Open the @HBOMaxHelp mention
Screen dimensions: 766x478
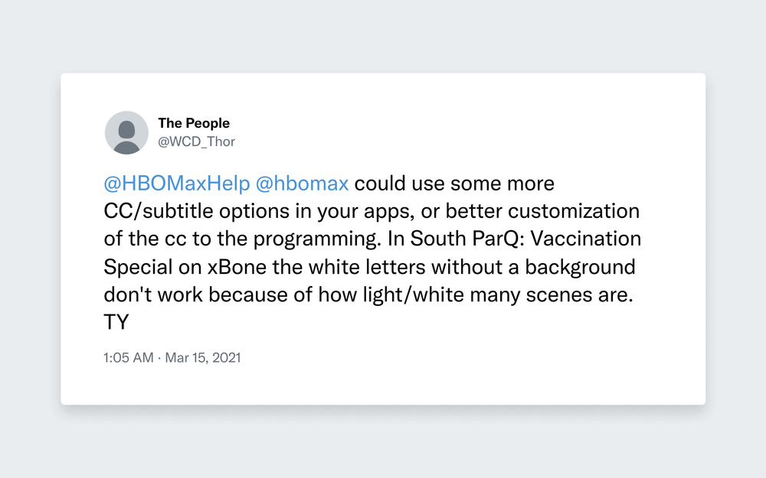(x=177, y=184)
